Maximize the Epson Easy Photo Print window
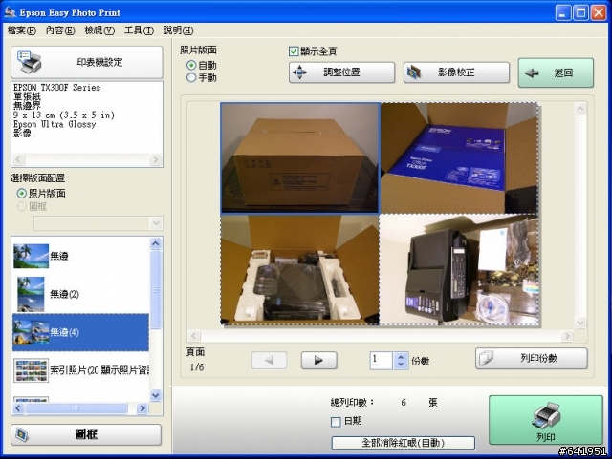Image resolution: width=612 pixels, height=459 pixels. (580, 12)
